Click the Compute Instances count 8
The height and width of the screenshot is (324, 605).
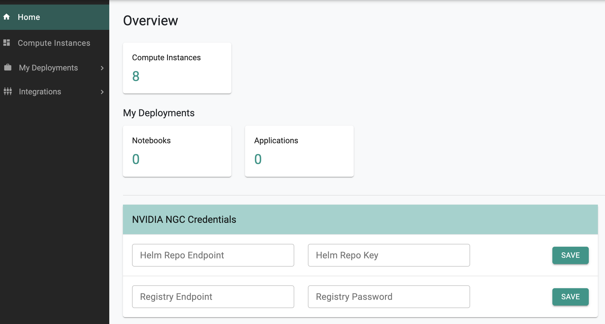click(136, 76)
